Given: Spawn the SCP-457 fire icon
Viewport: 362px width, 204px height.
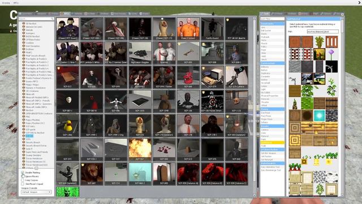Looking at the screenshot, I should 140,150.
